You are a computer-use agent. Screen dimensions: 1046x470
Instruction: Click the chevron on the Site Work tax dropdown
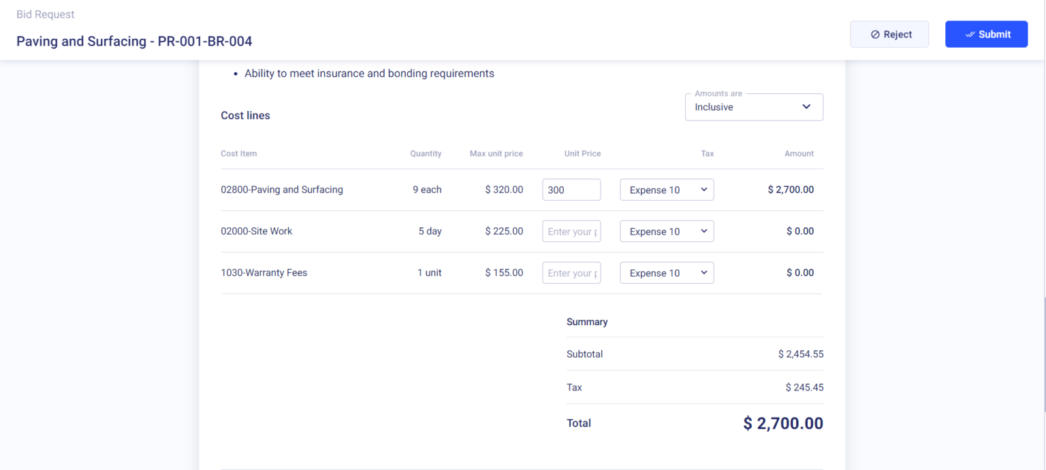pos(706,231)
